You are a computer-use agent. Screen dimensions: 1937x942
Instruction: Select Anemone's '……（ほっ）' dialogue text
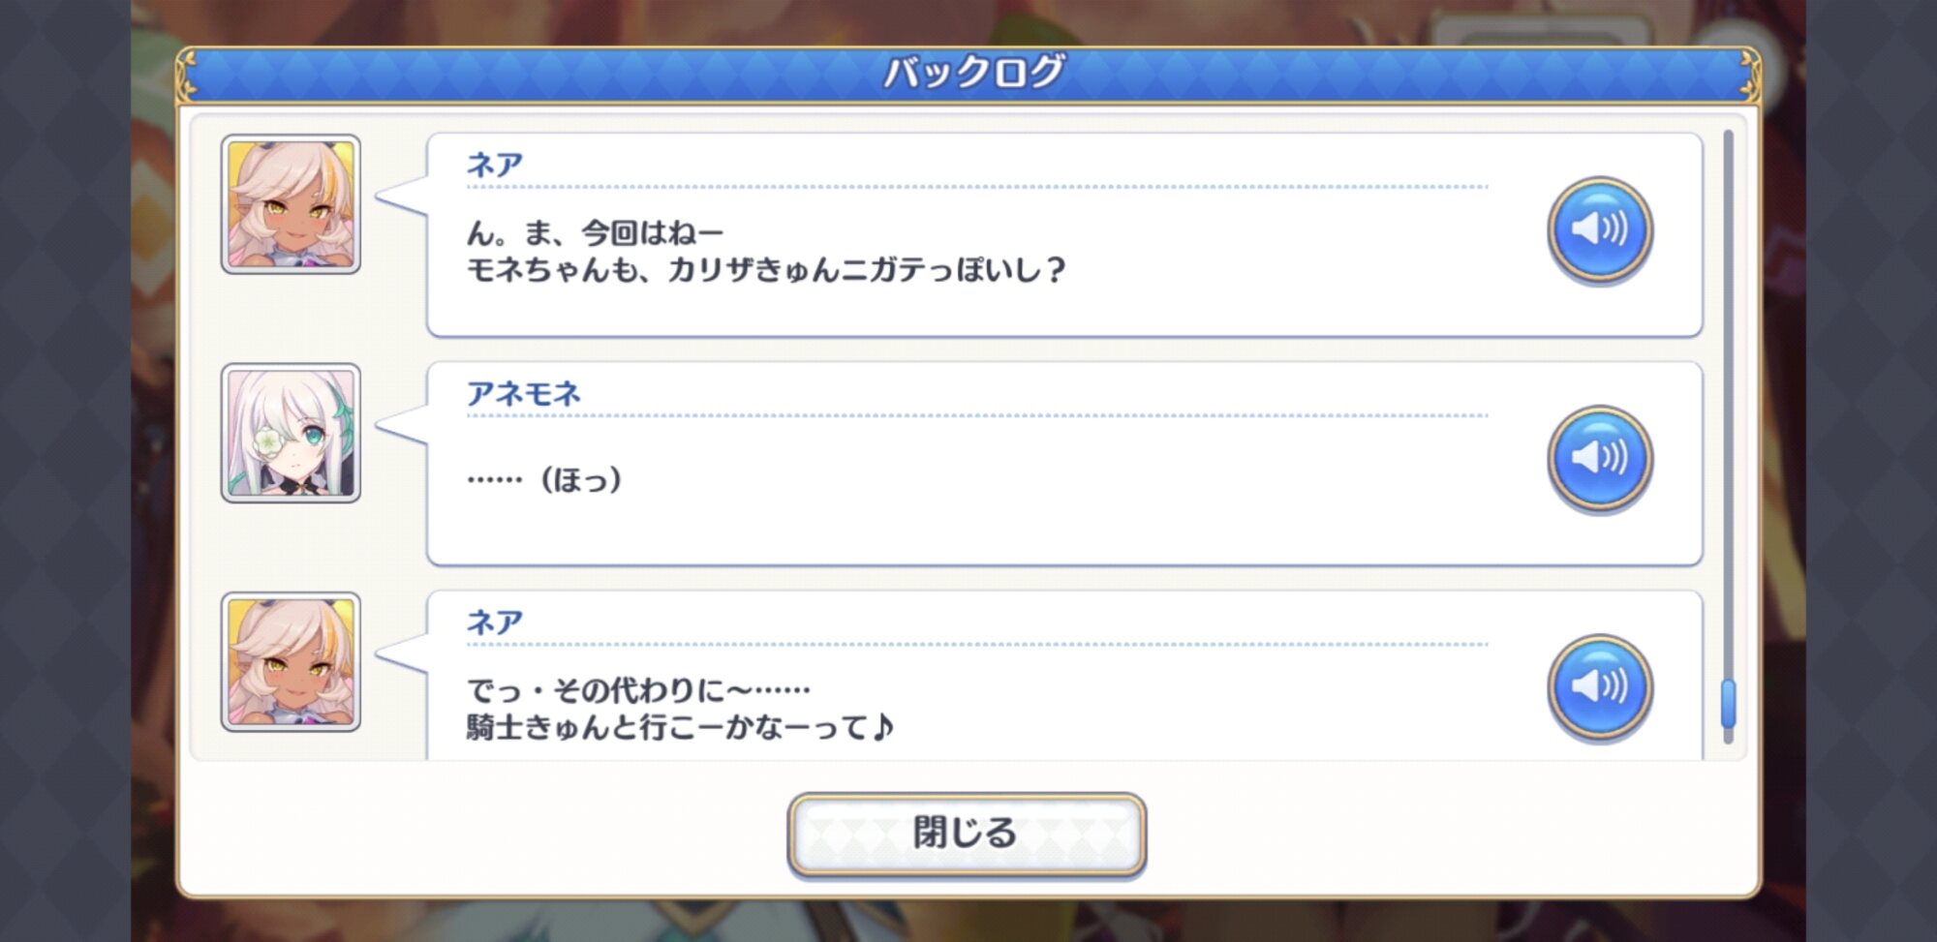point(544,479)
